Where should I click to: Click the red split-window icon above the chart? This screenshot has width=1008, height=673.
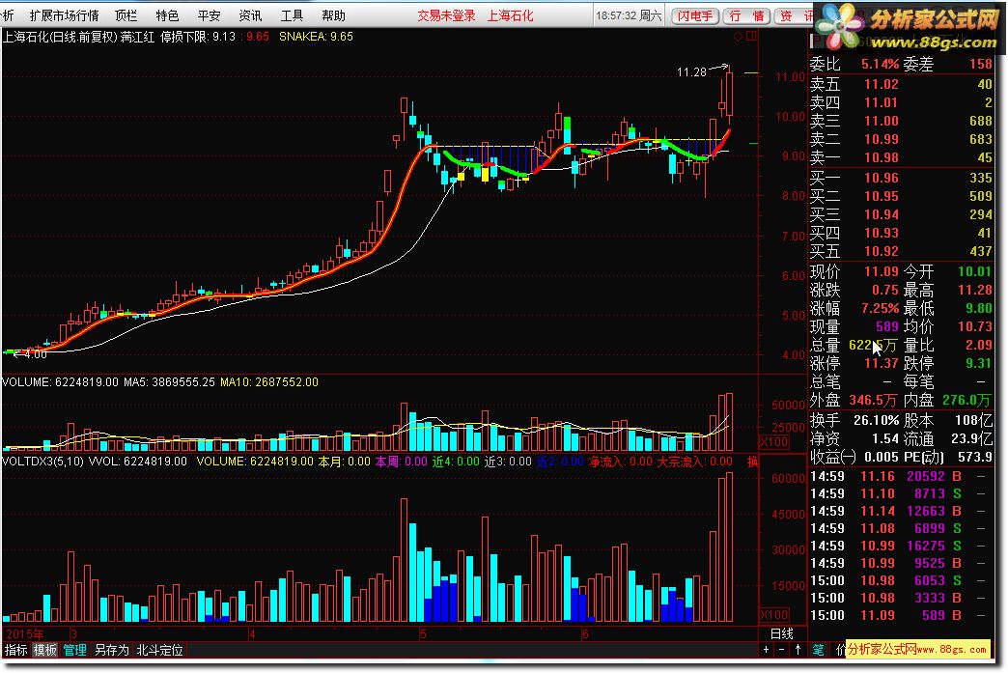751,37
